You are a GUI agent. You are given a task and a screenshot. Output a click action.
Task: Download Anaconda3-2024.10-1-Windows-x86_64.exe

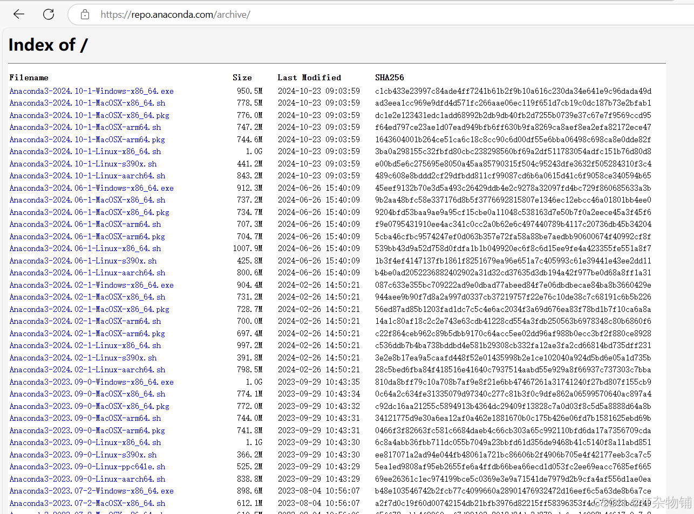click(x=91, y=91)
